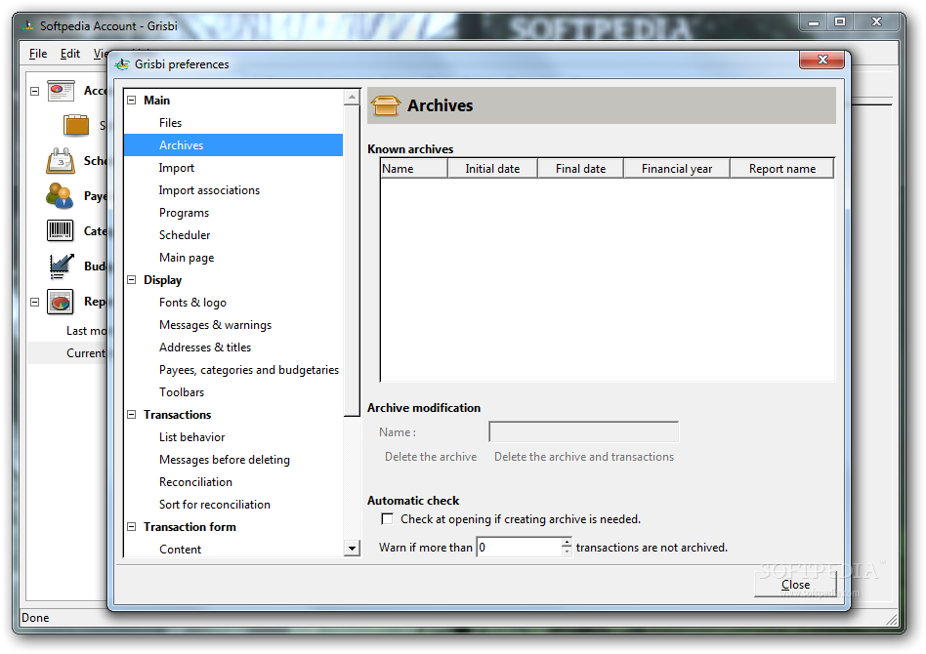Select Main page tree item

pos(187,258)
